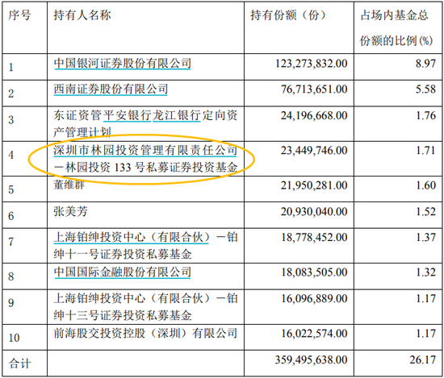
Task: Select the value 76,713,651.00
Action: [x=314, y=89]
